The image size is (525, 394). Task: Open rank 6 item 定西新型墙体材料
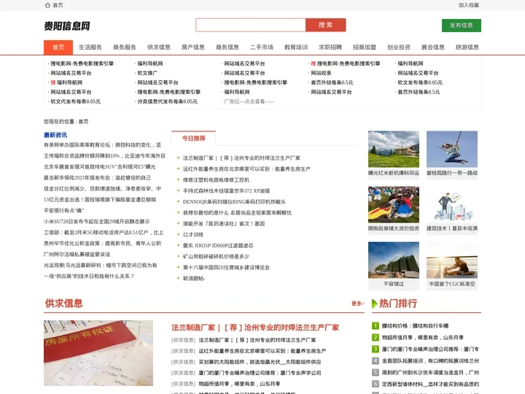(x=431, y=385)
